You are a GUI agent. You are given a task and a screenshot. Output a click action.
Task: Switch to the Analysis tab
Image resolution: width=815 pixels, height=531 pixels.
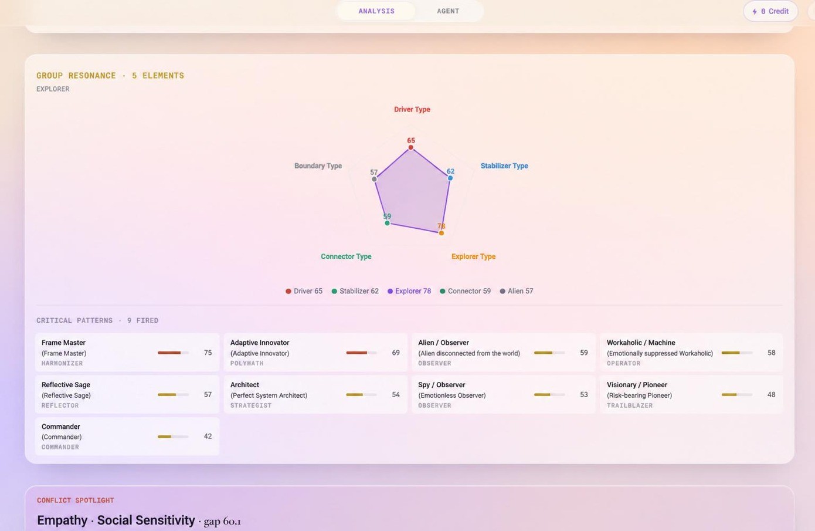(x=376, y=11)
